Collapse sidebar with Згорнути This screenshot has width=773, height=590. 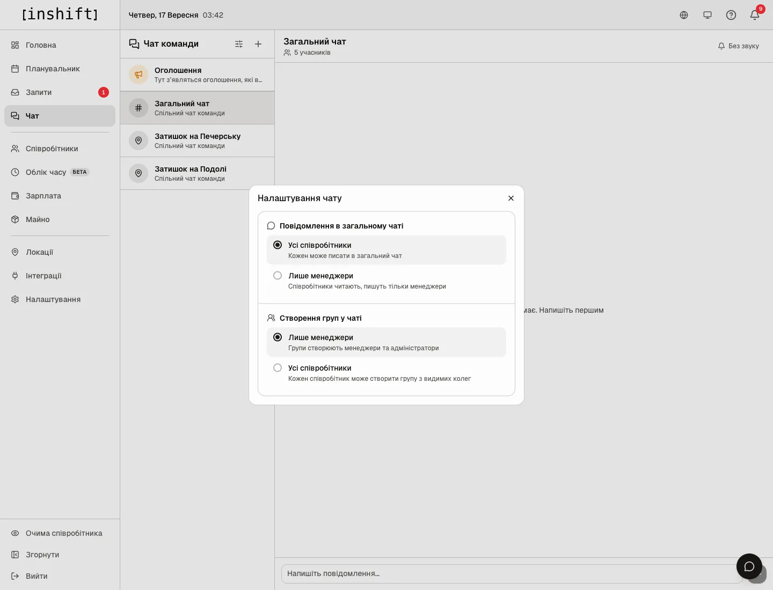click(60, 555)
